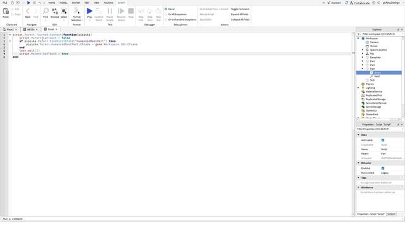Viewport: 405px width, 228px height.
Task: Click Toggle Comment action
Action: [x=240, y=9]
